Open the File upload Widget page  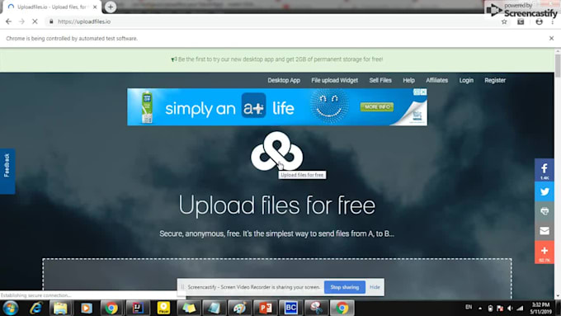pos(334,80)
